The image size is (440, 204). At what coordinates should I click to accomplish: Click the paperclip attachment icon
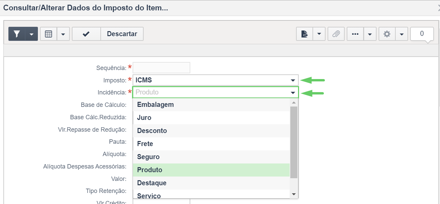tap(336, 34)
